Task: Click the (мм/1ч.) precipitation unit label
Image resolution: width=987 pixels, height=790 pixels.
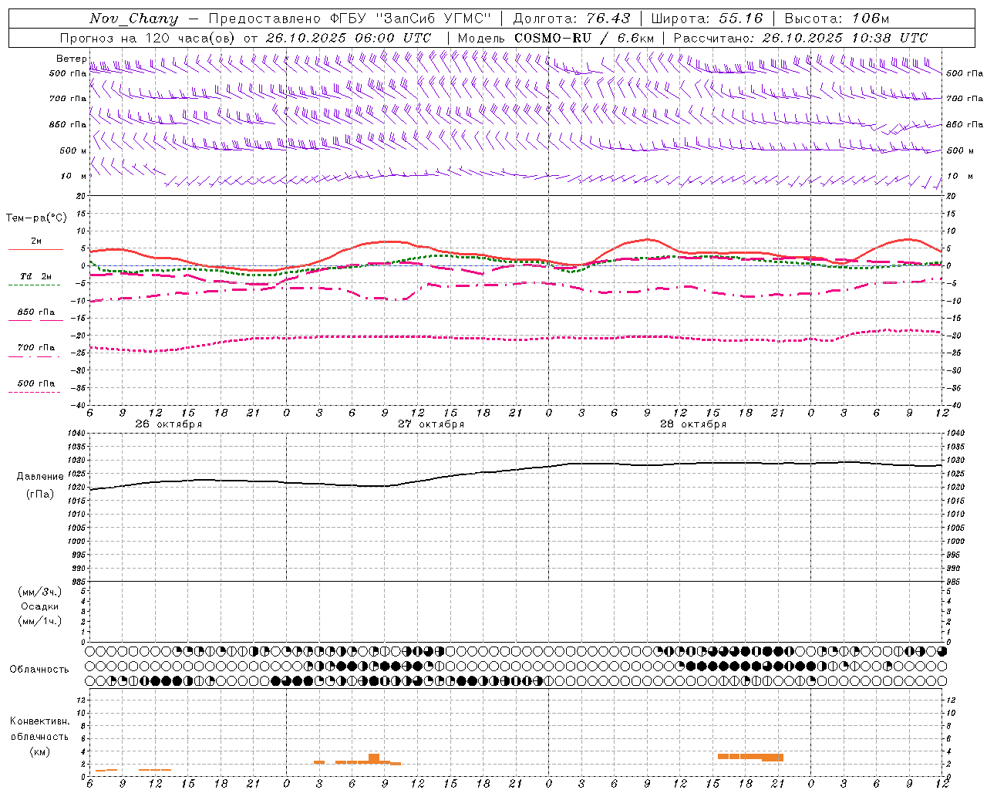Action: point(40,621)
